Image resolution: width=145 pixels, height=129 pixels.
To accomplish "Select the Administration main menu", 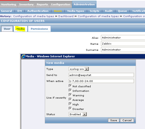I will (x=84, y=5).
